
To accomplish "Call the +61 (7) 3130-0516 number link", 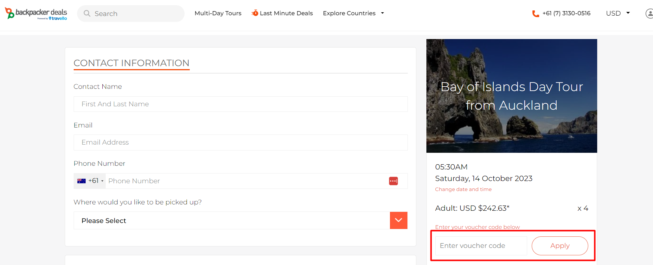I will coord(566,13).
